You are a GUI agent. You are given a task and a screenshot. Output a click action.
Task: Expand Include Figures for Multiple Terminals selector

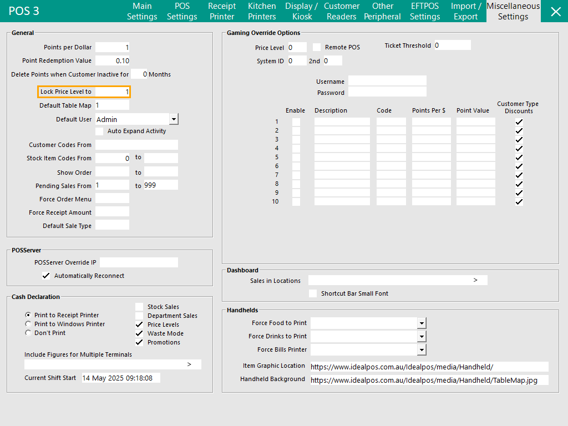click(x=189, y=364)
